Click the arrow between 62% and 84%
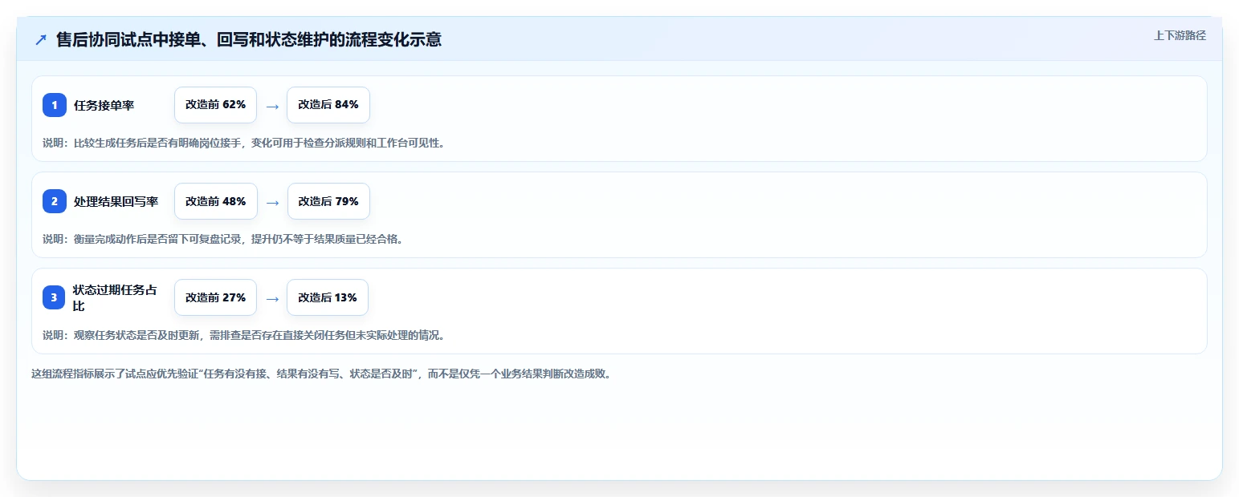 pyautogui.click(x=272, y=106)
